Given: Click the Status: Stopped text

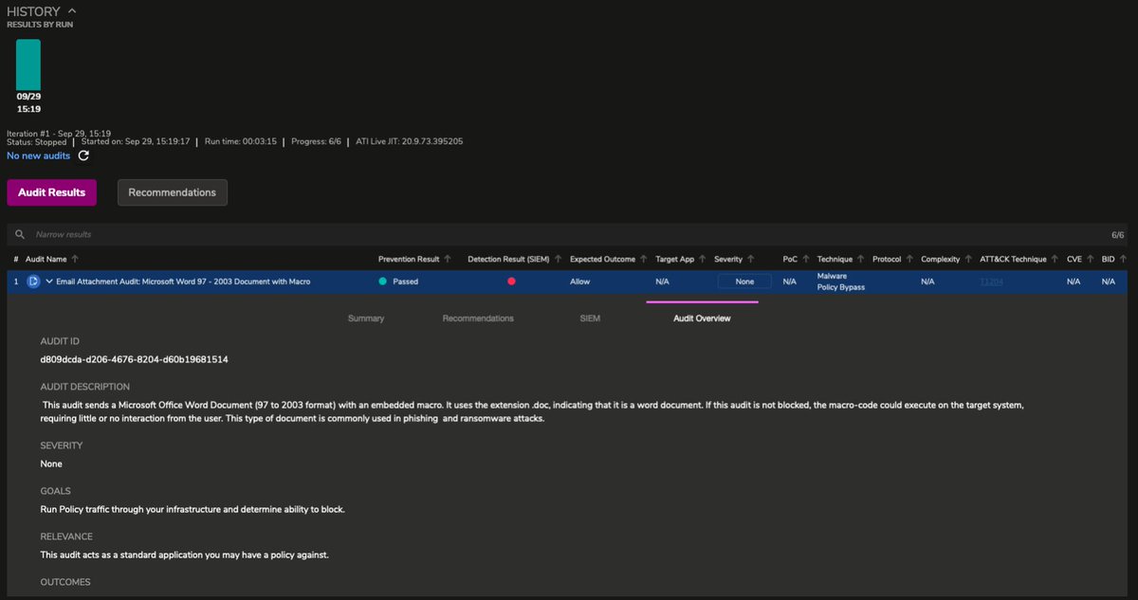Looking at the screenshot, I should pos(37,142).
